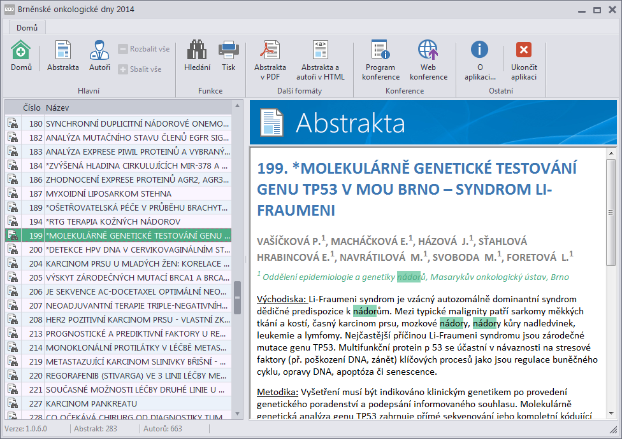
Task: Click the Východiska underlined heading
Action: pyautogui.click(x=282, y=299)
